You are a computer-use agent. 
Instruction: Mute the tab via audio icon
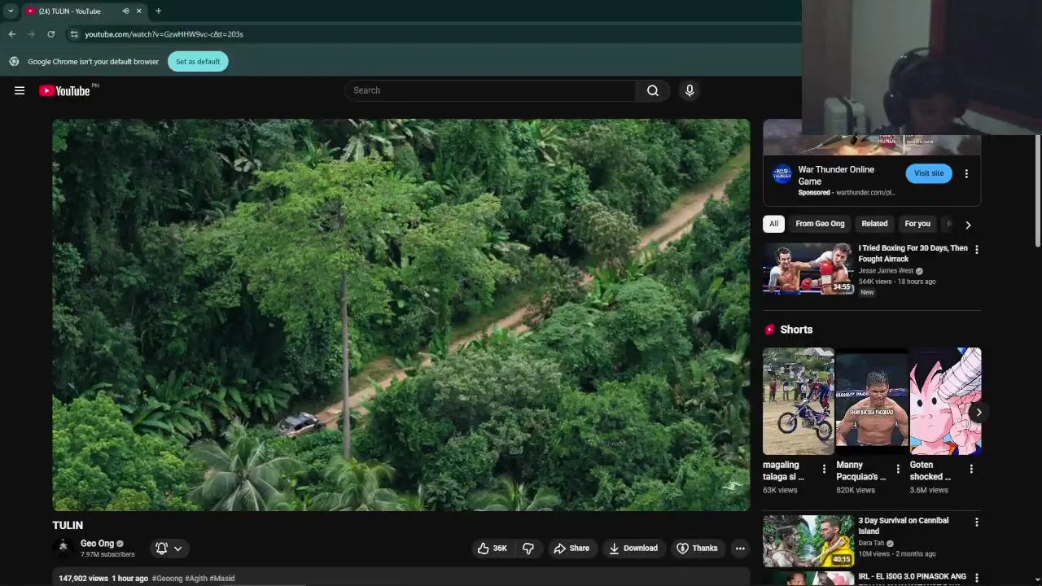pyautogui.click(x=125, y=11)
